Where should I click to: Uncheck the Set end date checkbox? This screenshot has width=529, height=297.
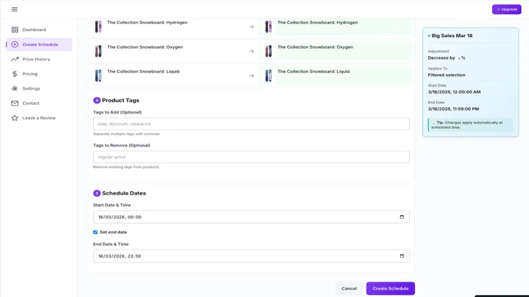pyautogui.click(x=95, y=232)
